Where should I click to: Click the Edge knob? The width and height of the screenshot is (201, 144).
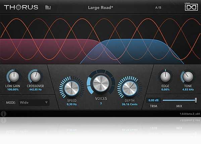(x=165, y=77)
